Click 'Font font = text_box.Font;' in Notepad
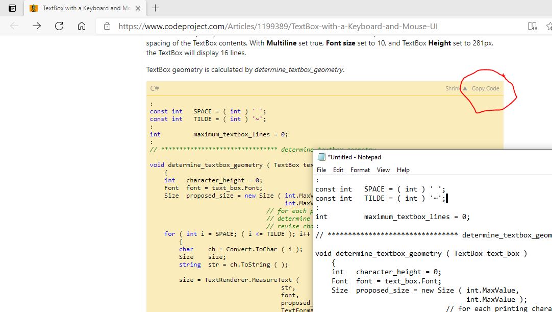This screenshot has width=552, height=312. [386, 281]
